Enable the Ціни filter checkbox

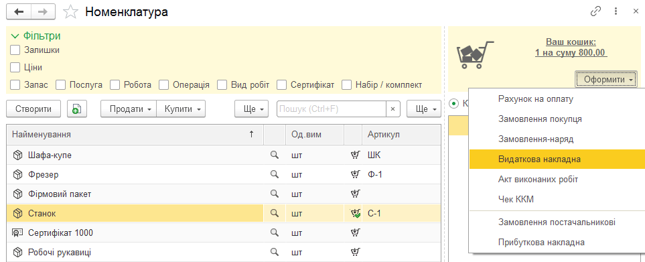coord(15,68)
